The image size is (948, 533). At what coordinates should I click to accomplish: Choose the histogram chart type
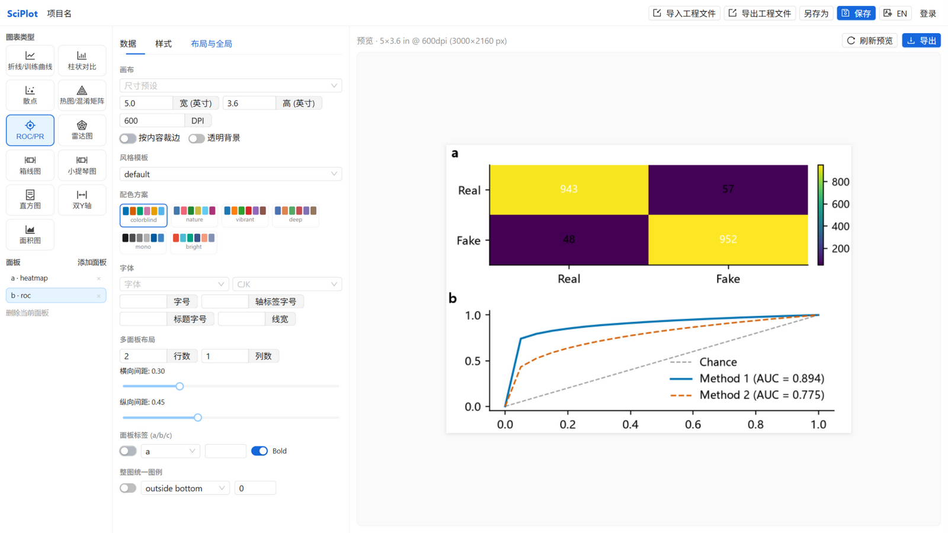[30, 200]
